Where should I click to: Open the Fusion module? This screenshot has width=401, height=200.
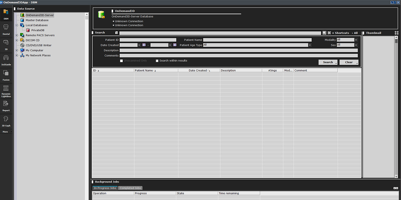click(6, 75)
